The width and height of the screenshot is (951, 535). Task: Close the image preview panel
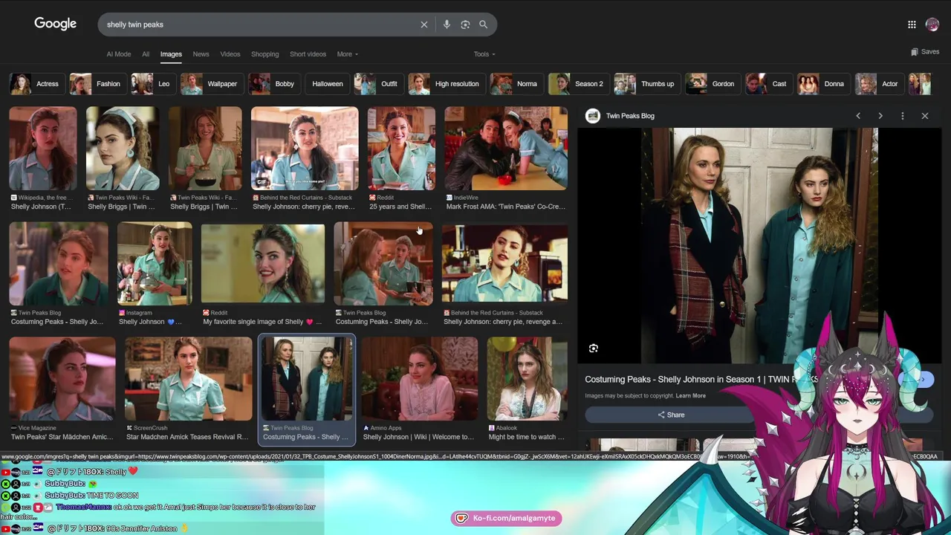(x=925, y=116)
